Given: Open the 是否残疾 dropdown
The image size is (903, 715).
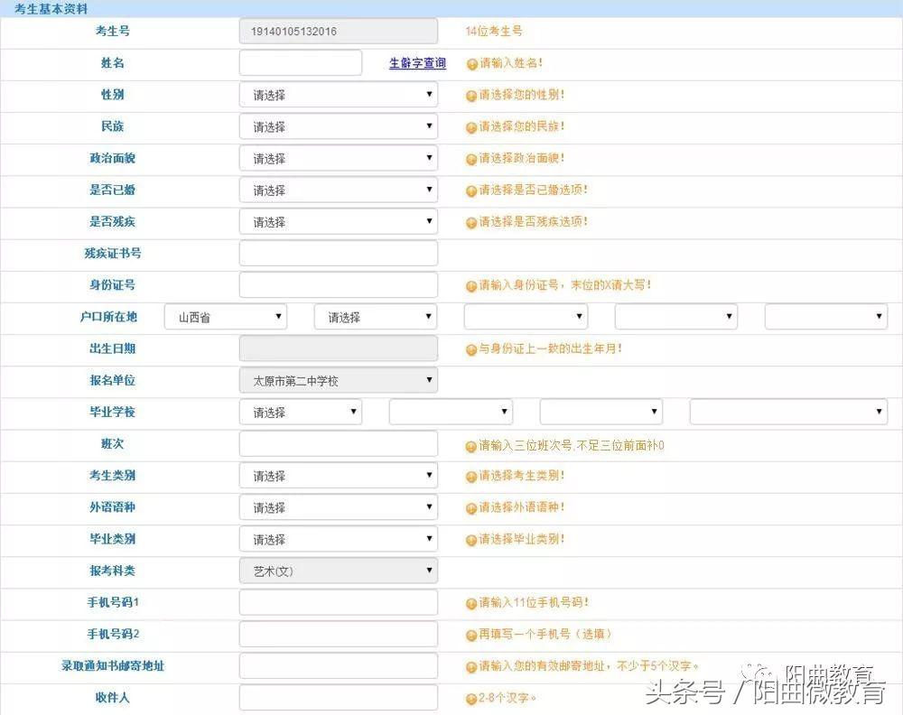Looking at the screenshot, I should pos(338,221).
